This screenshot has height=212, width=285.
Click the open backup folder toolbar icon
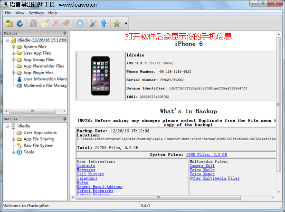(x=9, y=23)
